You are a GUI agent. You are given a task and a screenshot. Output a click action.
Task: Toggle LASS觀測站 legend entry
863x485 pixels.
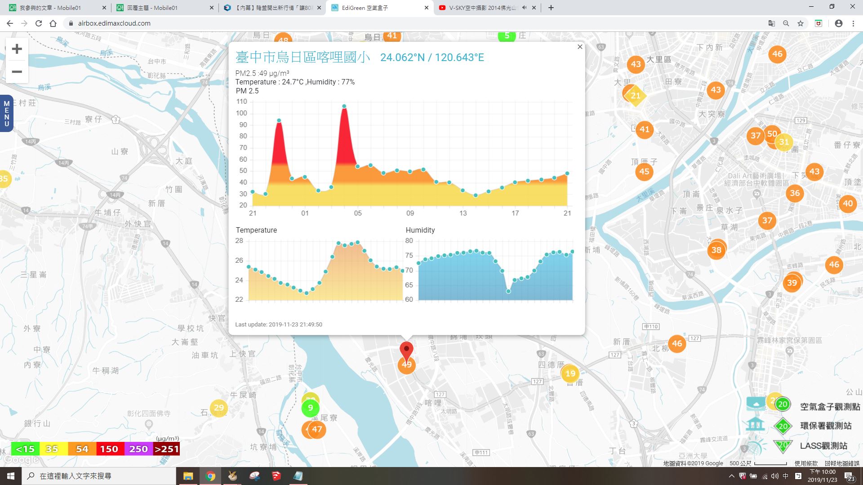point(796,445)
